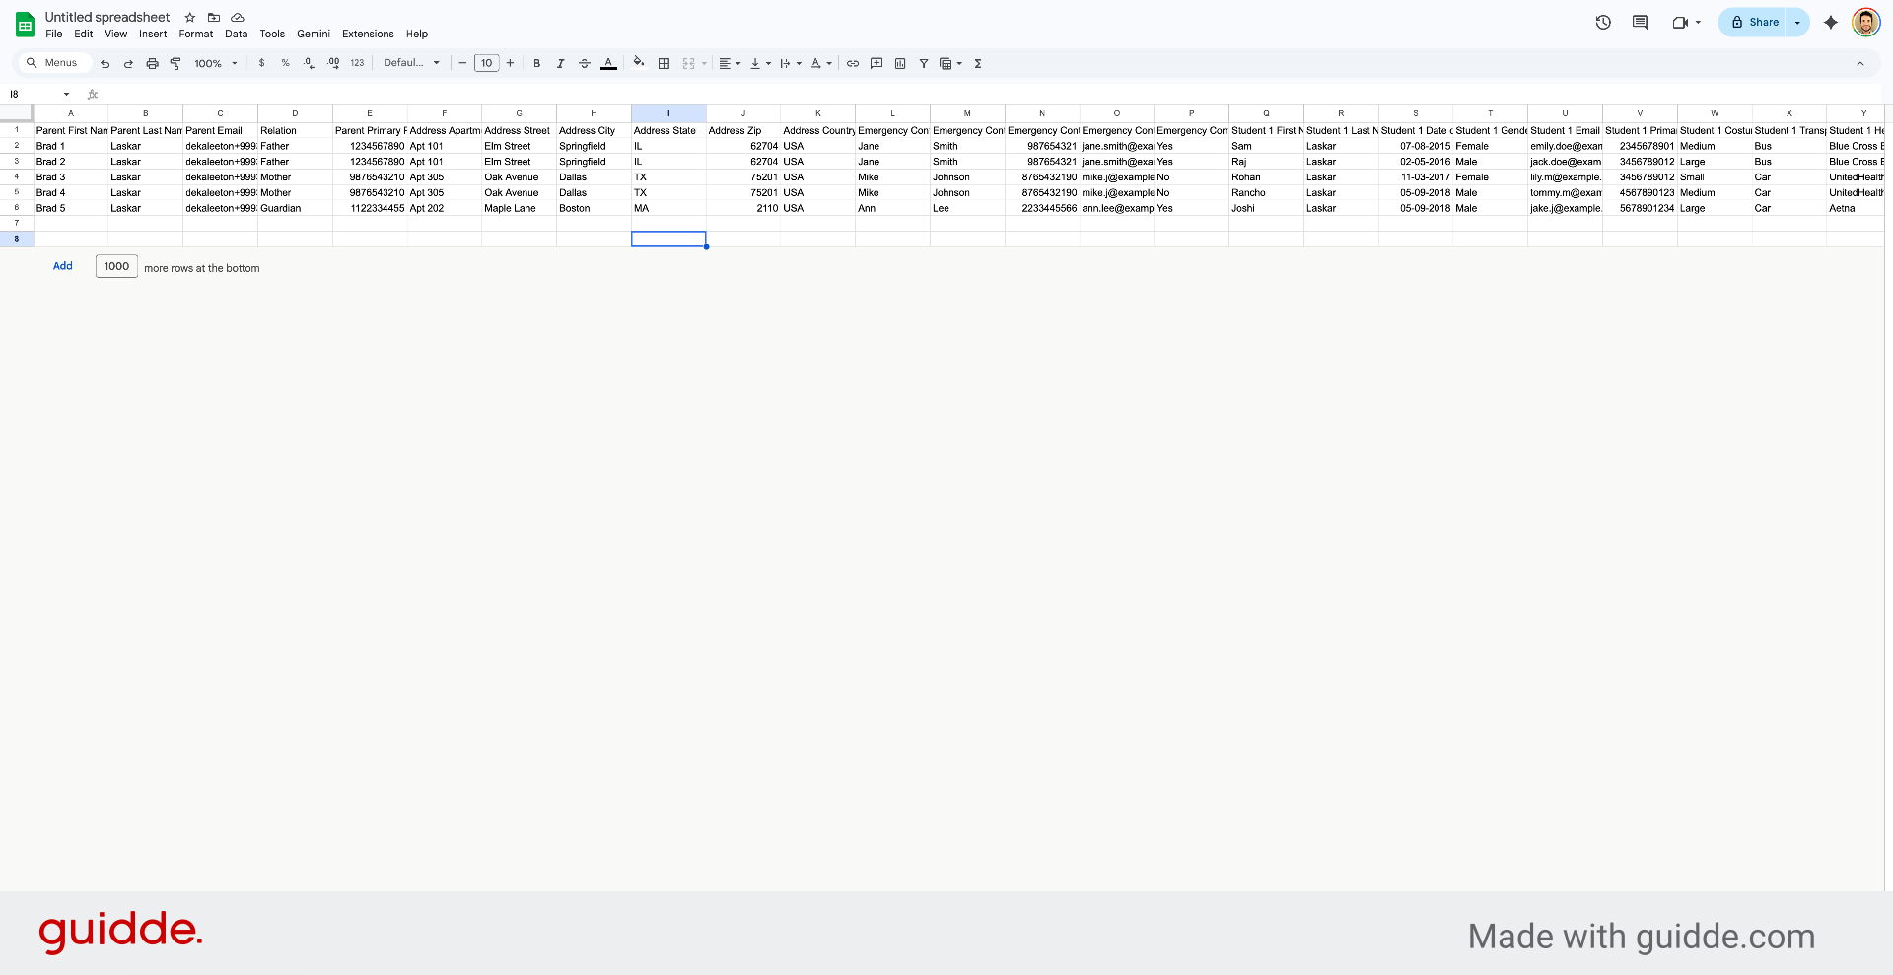
Task: Open the Insert menu
Action: [153, 34]
